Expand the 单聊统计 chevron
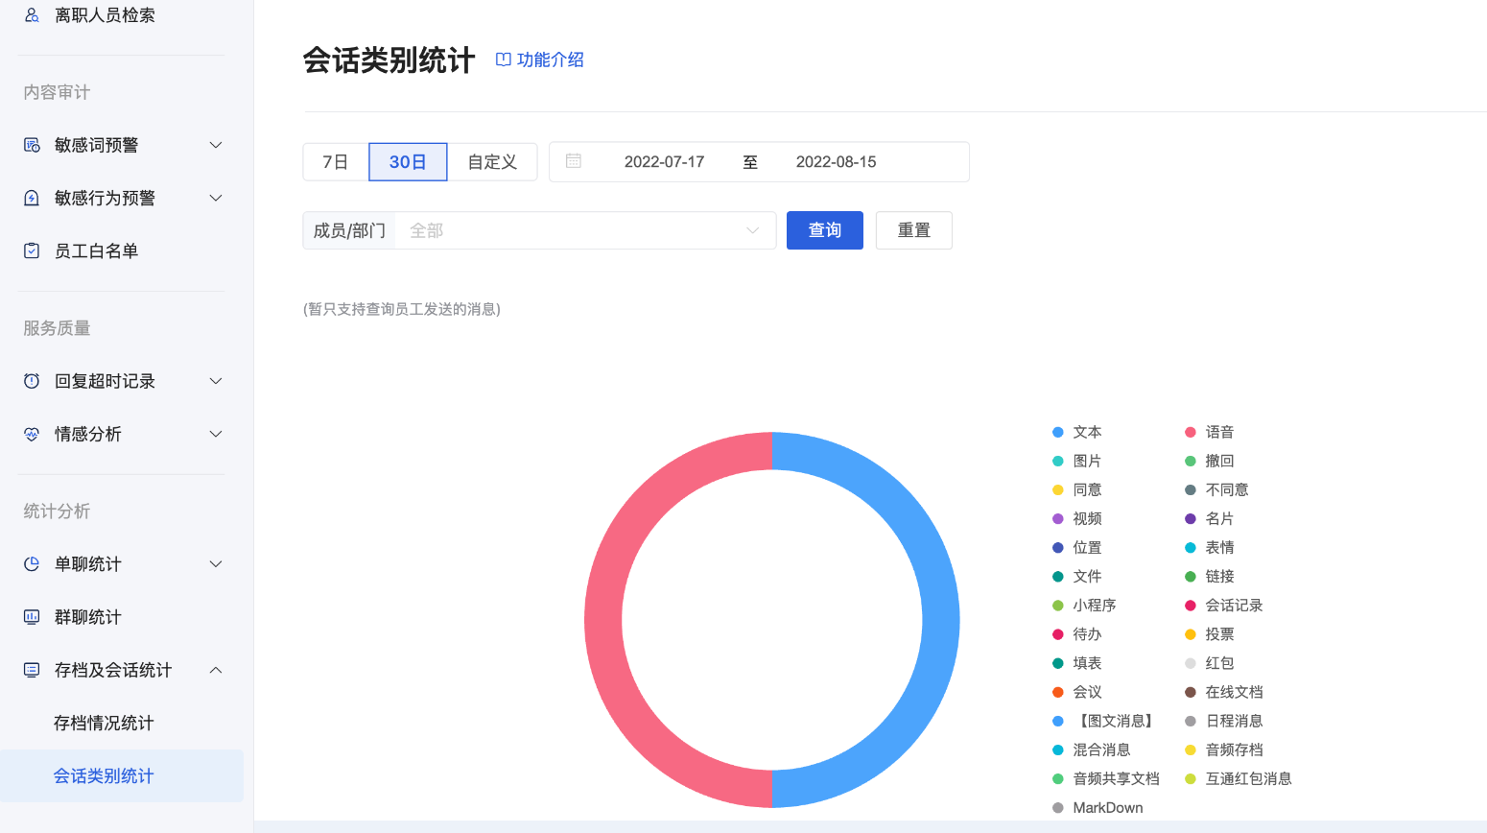 [x=216, y=564]
